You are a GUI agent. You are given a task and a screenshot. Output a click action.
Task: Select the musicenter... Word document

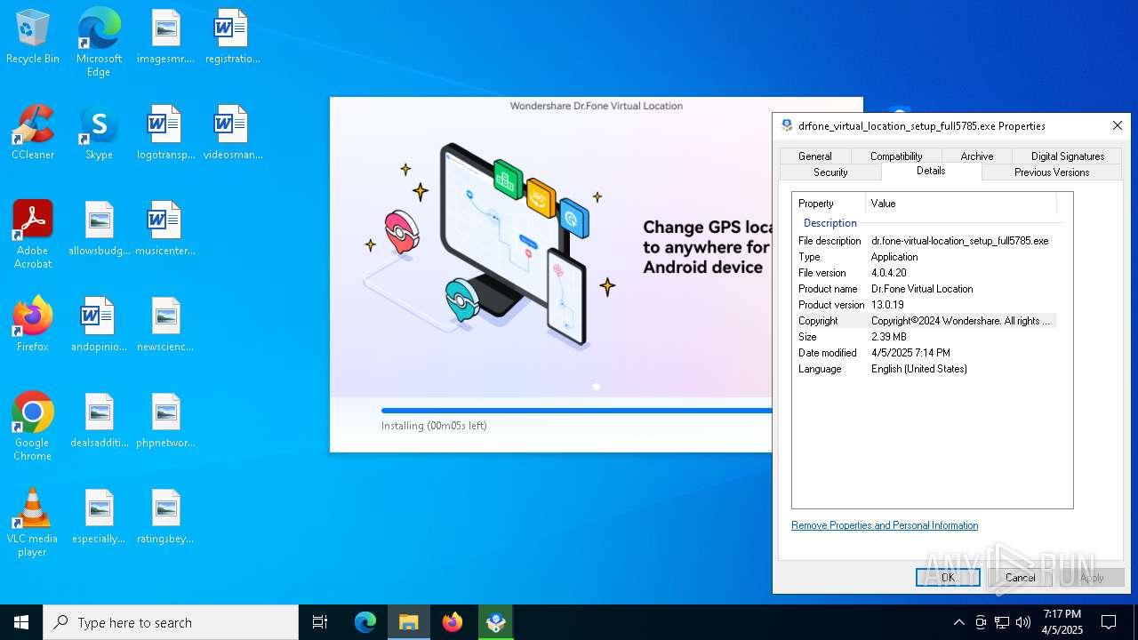coord(165,229)
